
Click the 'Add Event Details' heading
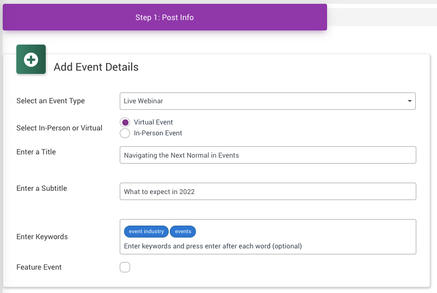point(96,67)
